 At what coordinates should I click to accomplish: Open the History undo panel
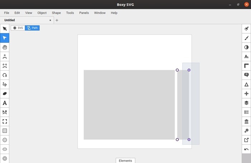[x=246, y=149]
